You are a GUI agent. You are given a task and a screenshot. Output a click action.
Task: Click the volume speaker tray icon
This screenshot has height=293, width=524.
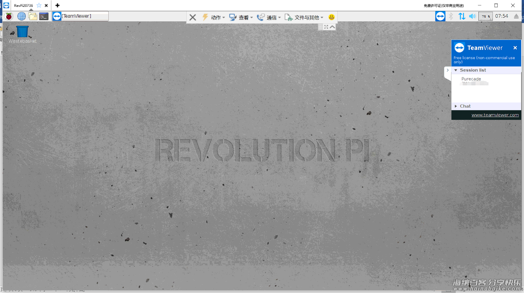pos(472,16)
